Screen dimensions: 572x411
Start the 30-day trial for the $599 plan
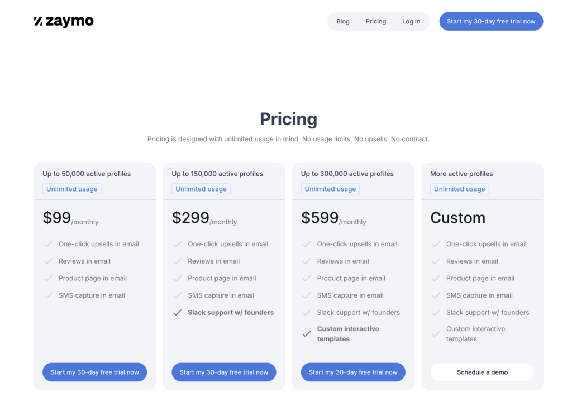[x=353, y=372]
